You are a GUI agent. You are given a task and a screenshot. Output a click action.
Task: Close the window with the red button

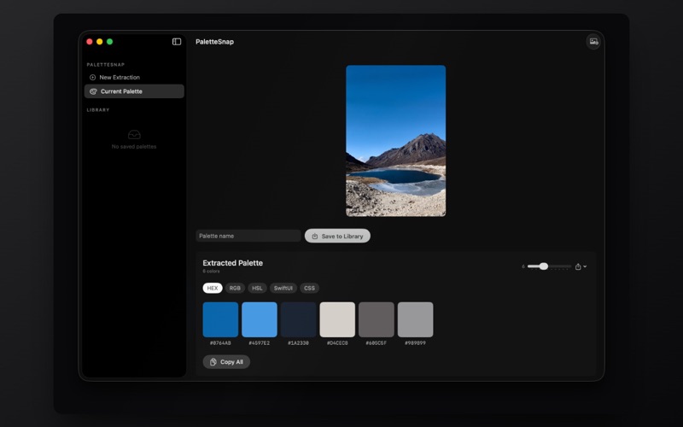(x=90, y=42)
